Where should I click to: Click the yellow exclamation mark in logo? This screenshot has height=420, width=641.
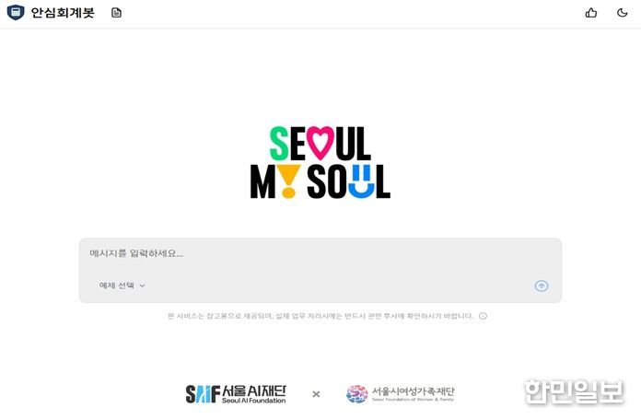point(288,181)
